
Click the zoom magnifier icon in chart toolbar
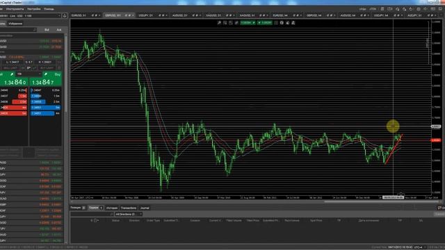(x=219, y=23)
